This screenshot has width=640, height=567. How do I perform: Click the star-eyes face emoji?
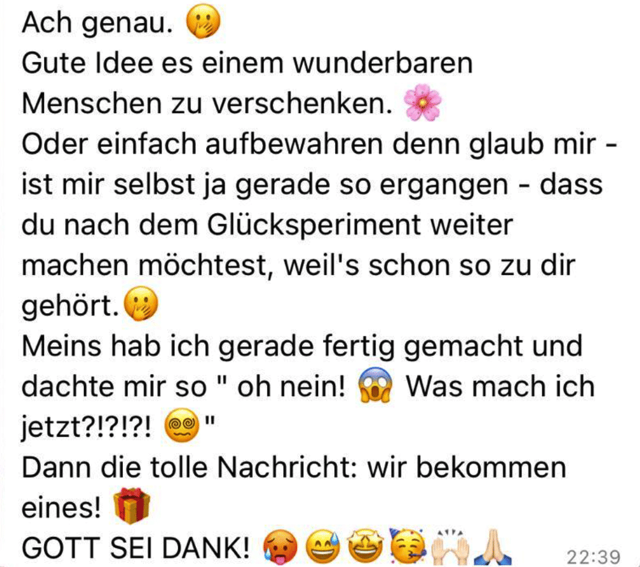point(366,547)
